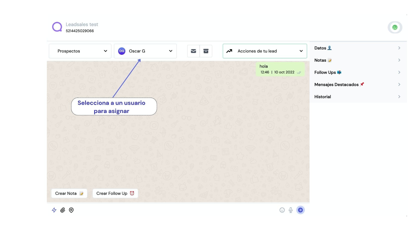Click the archive box icon
The width and height of the screenshot is (411, 231).
pos(206,51)
